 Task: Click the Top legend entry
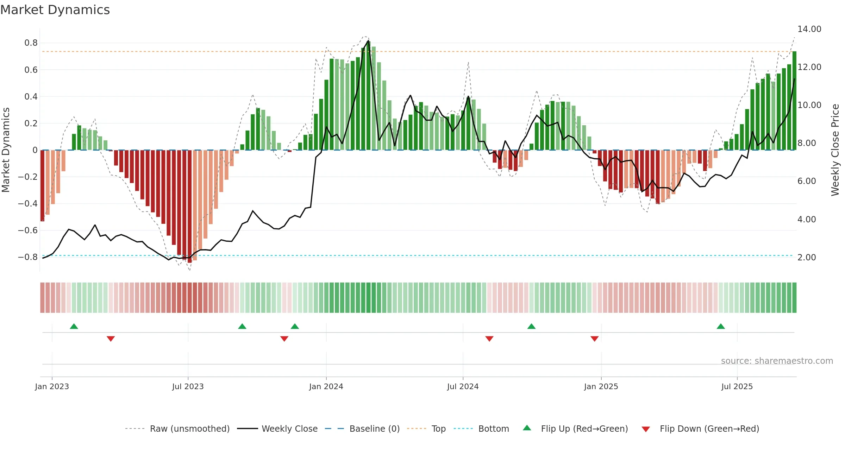point(426,429)
